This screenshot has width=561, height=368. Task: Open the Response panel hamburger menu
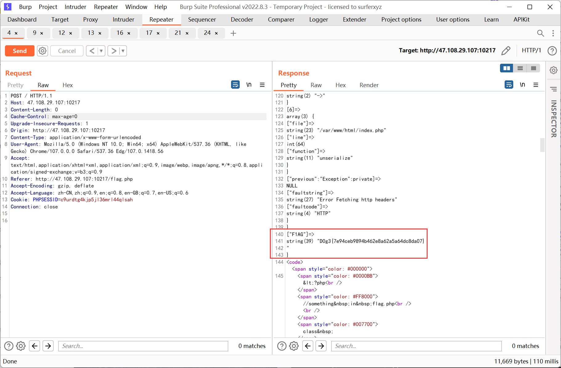point(536,85)
